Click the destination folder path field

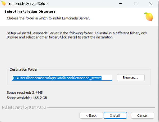click(x=62, y=78)
